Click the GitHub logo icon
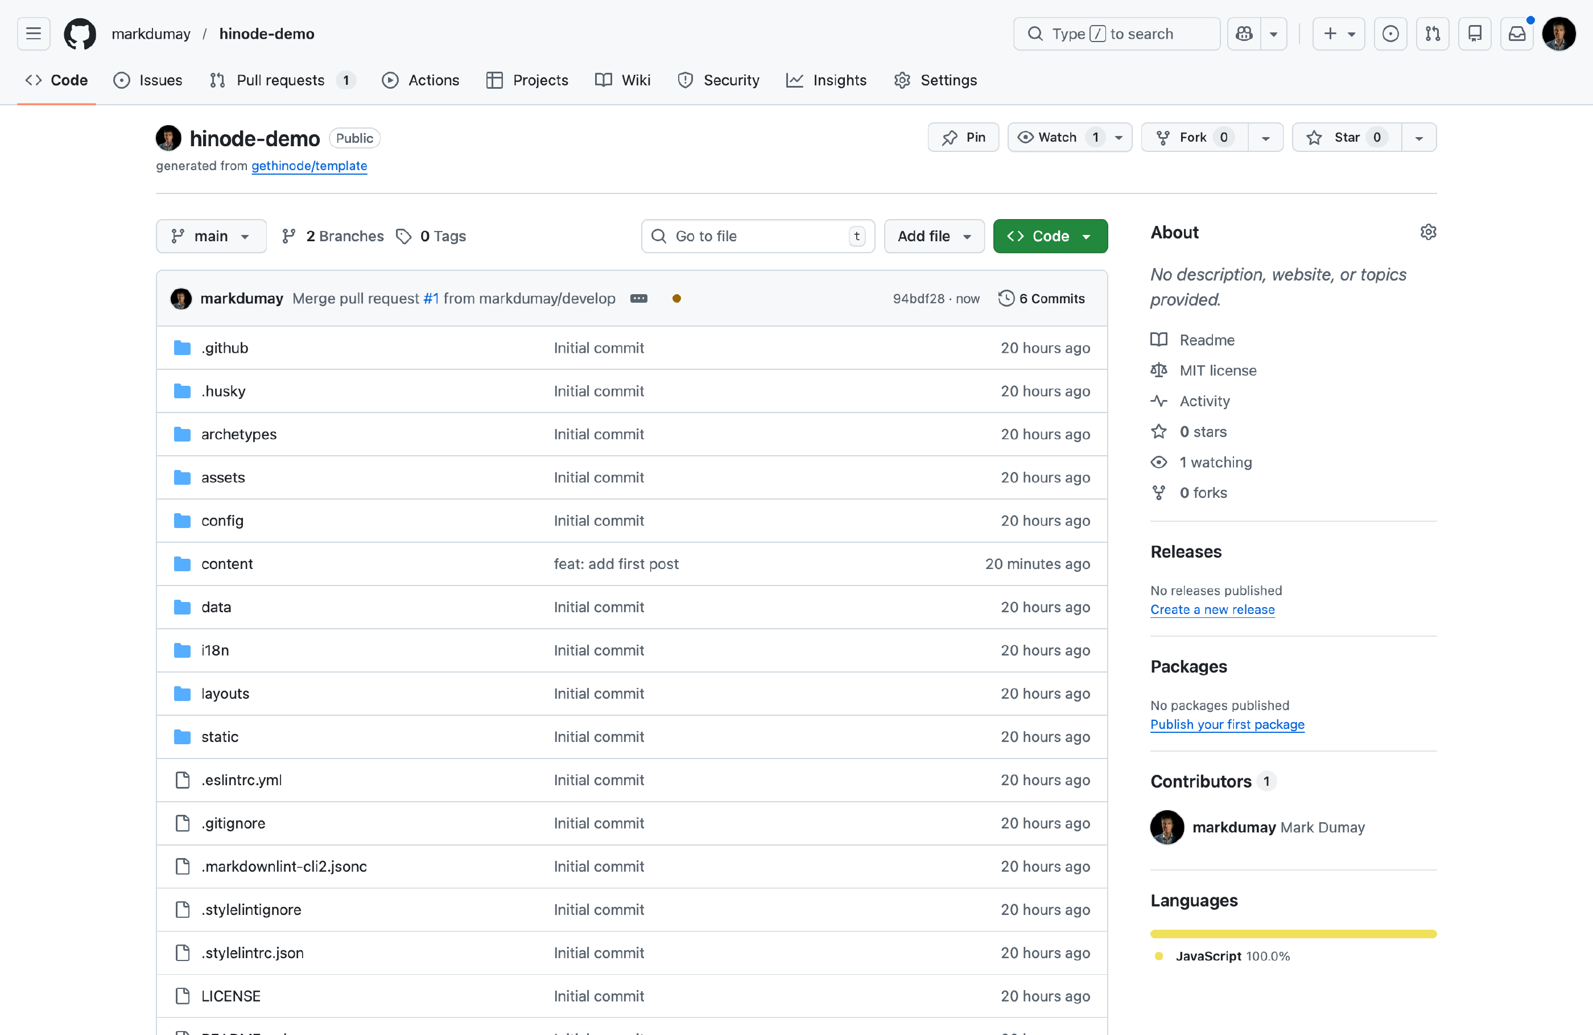Image resolution: width=1593 pixels, height=1035 pixels. click(80, 34)
